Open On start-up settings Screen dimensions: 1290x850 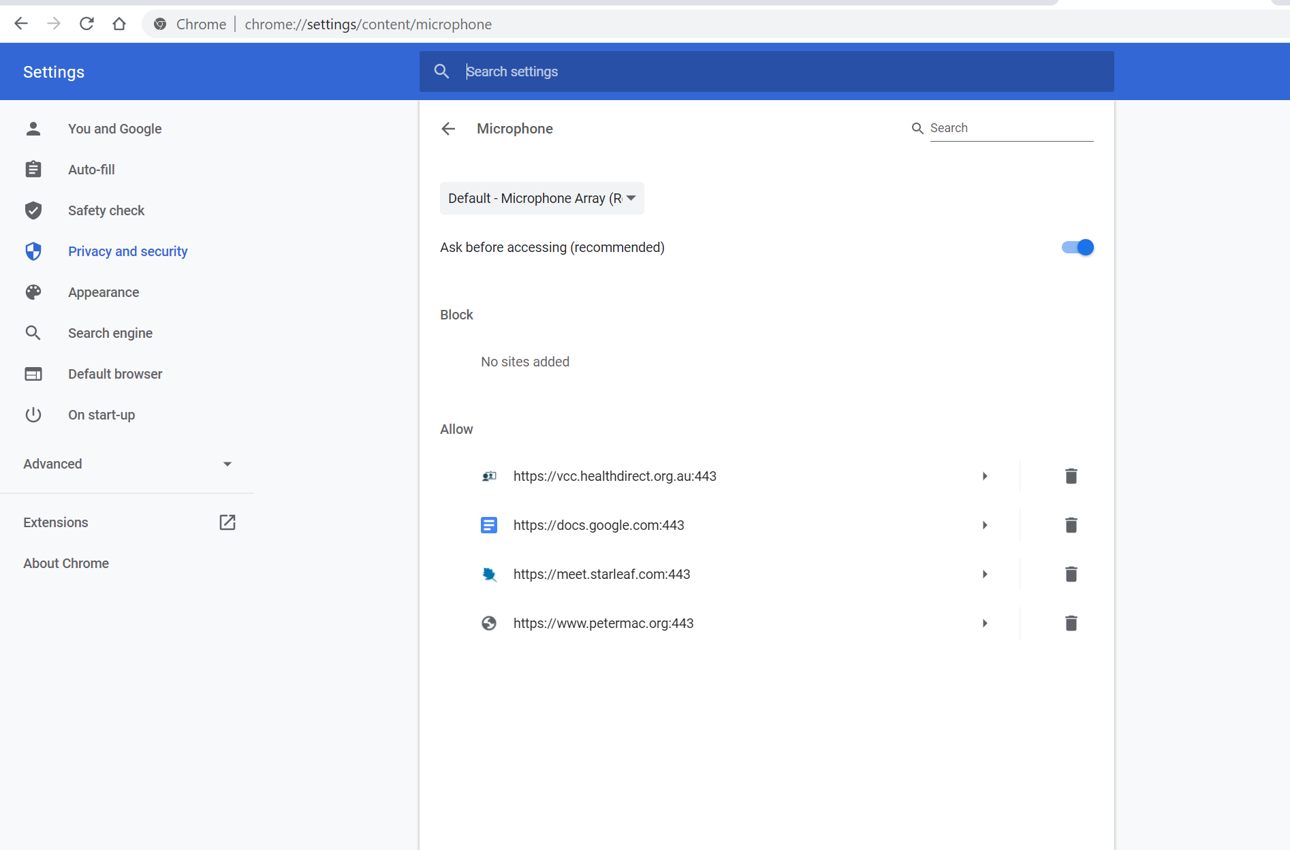tap(101, 415)
